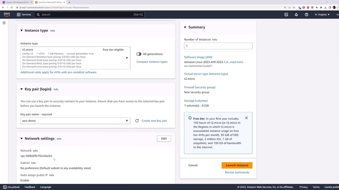Click read more for the AMI name
This screenshot has height=190, width=339.
[x=237, y=62]
